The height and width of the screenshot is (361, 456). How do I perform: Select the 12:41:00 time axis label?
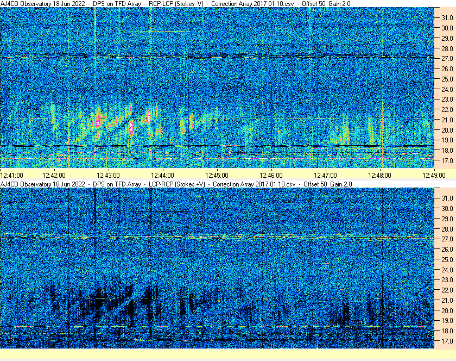click(x=11, y=176)
